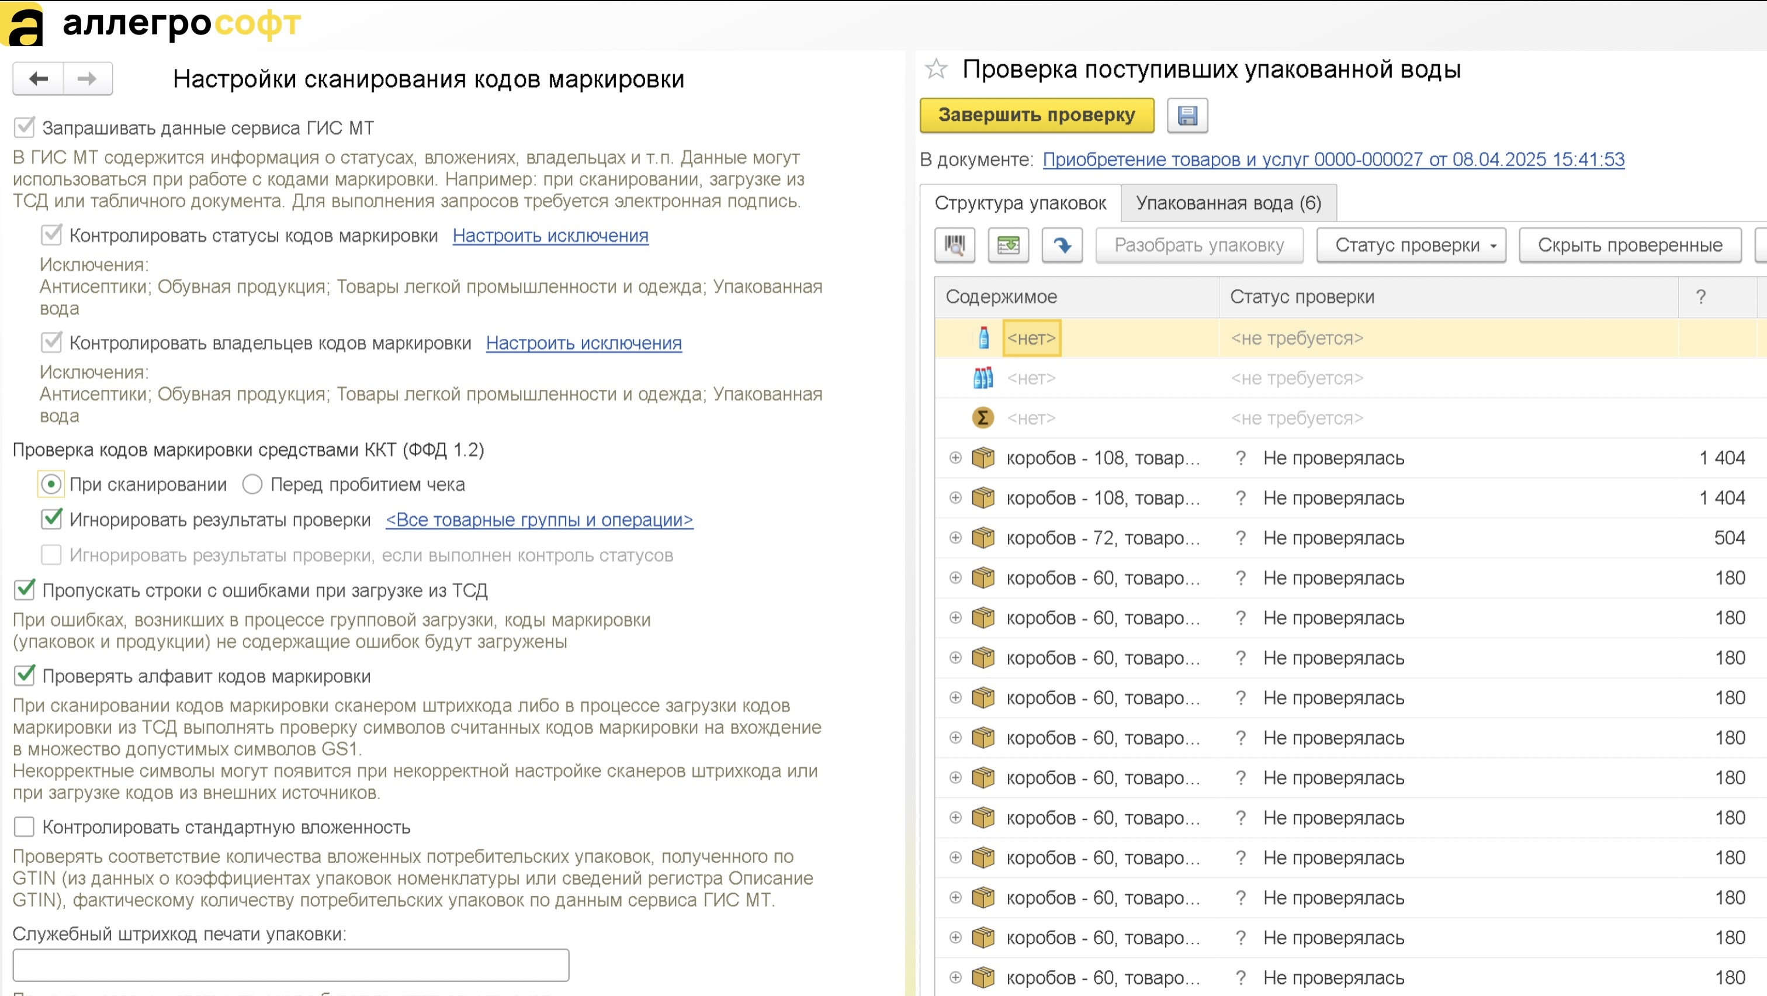This screenshot has height=996, width=1767.
Task: Click the box icon of row with 504
Action: (983, 538)
